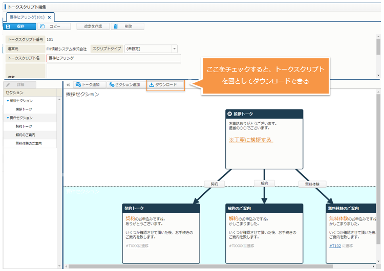Select the 要件ヒアリング(101) tab

(x=27, y=17)
